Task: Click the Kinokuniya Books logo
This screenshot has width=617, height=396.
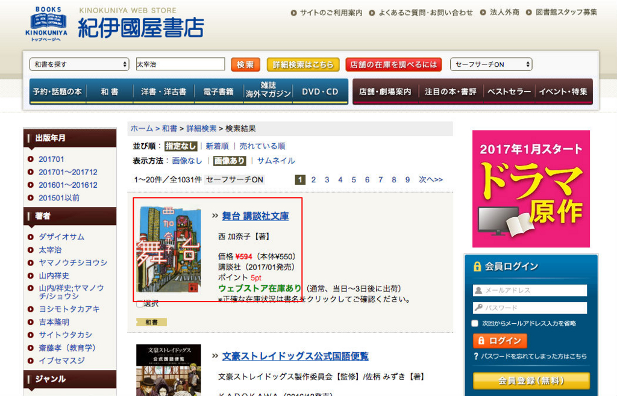Action: point(46,23)
